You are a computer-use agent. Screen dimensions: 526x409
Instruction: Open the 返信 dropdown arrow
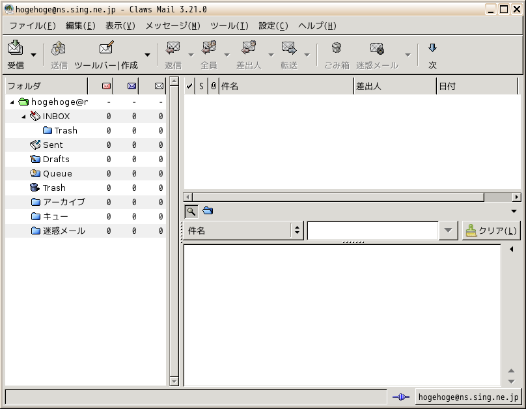tap(191, 55)
